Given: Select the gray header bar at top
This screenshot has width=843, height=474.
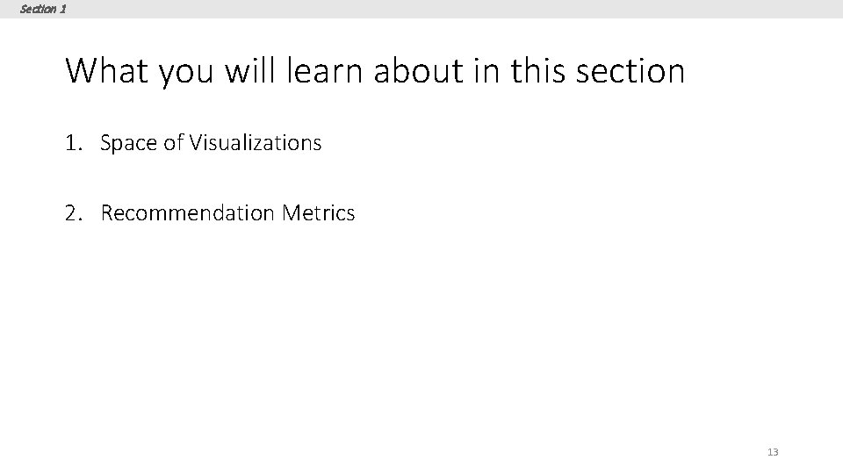Looking at the screenshot, I should click(x=439, y=9).
